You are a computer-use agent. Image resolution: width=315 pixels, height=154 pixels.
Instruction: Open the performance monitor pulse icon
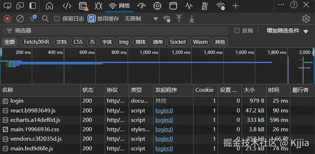coord(189,6)
